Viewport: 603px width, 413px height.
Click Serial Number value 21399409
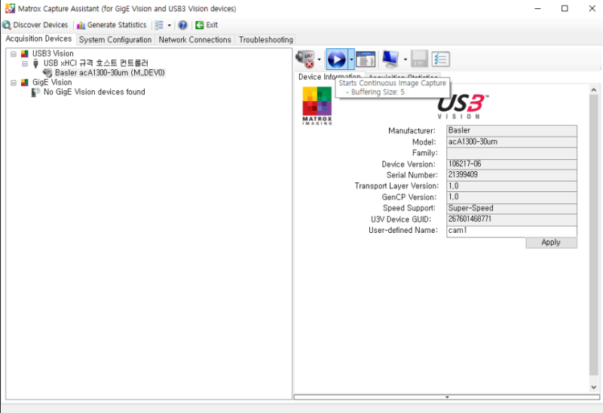pyautogui.click(x=512, y=175)
